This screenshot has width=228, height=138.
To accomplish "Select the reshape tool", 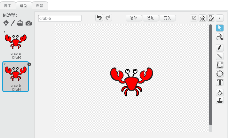I will pyautogui.click(x=220, y=37).
